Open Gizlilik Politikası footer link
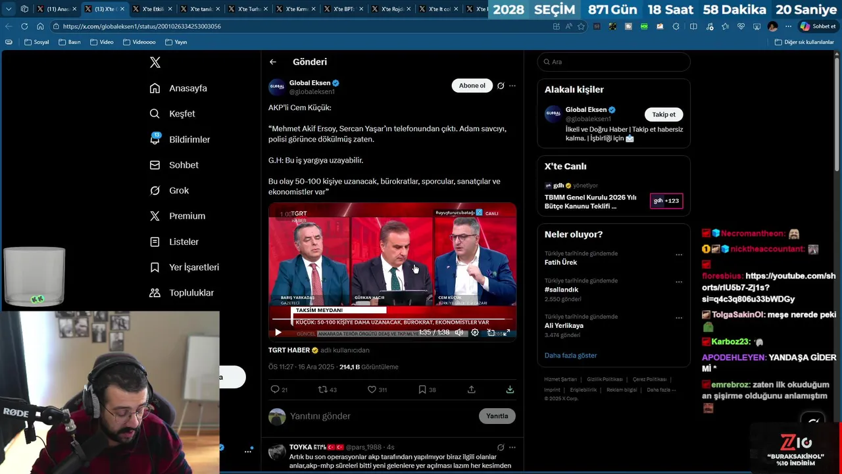The width and height of the screenshot is (842, 474). [605, 379]
